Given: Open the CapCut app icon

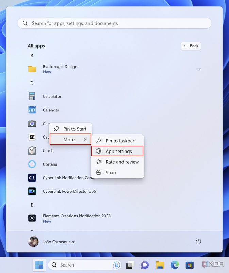Looking at the screenshot, I should coord(32,137).
